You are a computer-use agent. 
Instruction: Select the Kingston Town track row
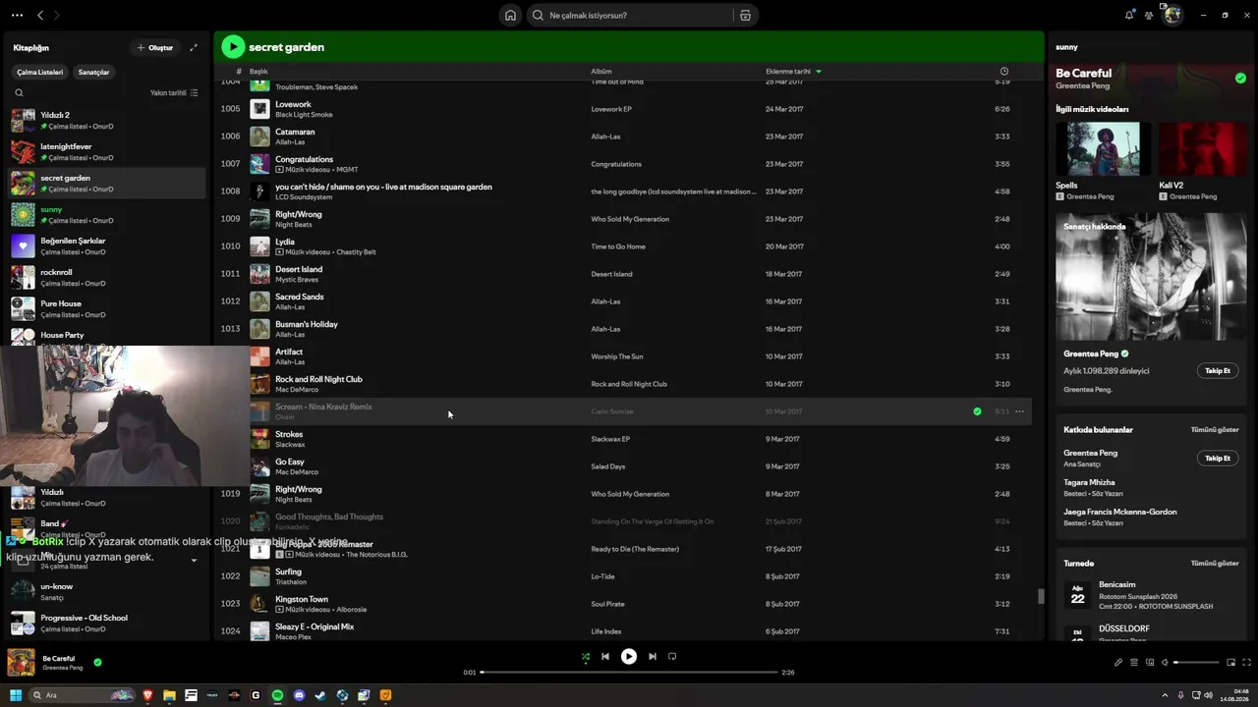(625, 604)
